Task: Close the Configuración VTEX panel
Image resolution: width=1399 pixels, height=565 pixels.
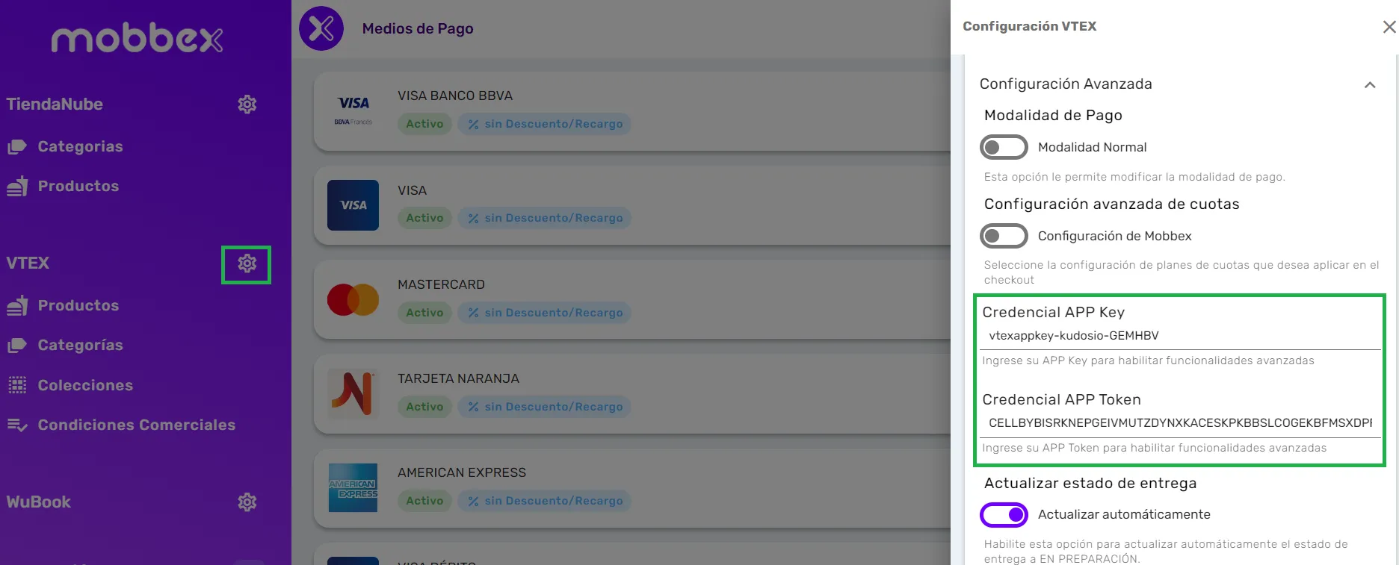Action: [x=1389, y=27]
